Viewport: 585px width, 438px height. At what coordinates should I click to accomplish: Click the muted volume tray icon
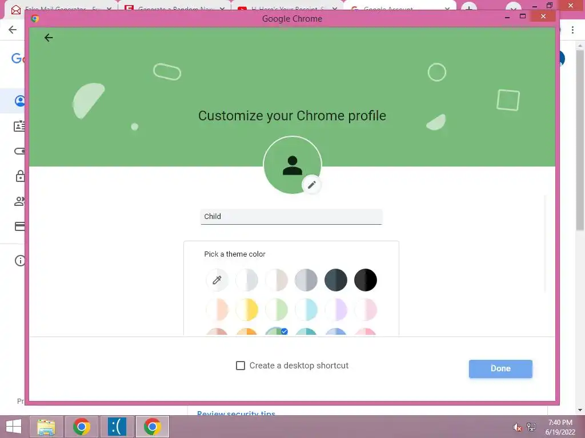coord(517,427)
